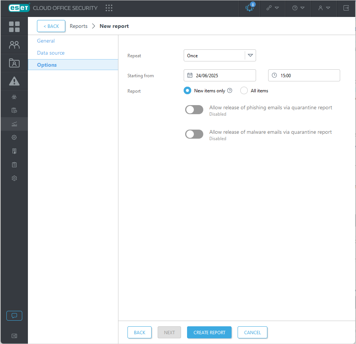Image resolution: width=356 pixels, height=344 pixels.
Task: Open Teams and Sites folder icon
Action: coord(14,63)
